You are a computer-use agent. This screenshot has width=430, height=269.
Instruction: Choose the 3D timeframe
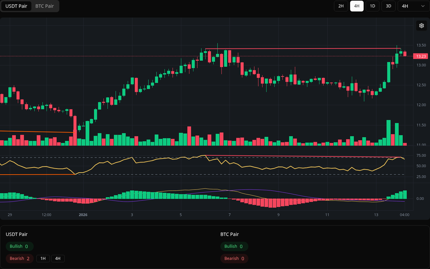click(x=388, y=6)
